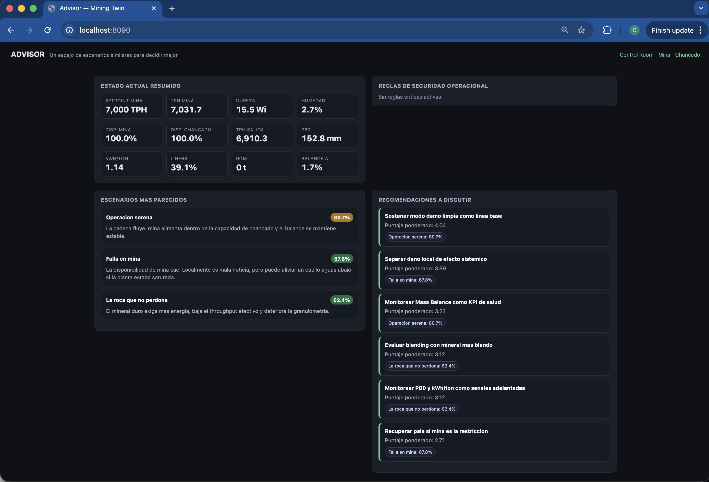The image size is (709, 482).
Task: Open the Falla en mina scenario title
Action: point(123,259)
